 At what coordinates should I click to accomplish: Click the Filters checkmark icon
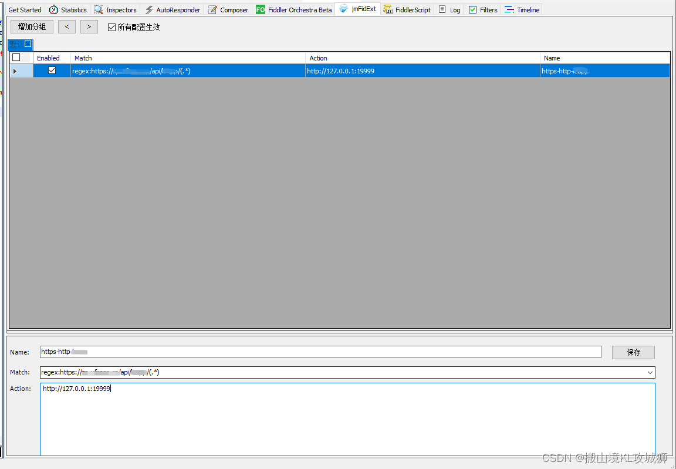pos(472,9)
